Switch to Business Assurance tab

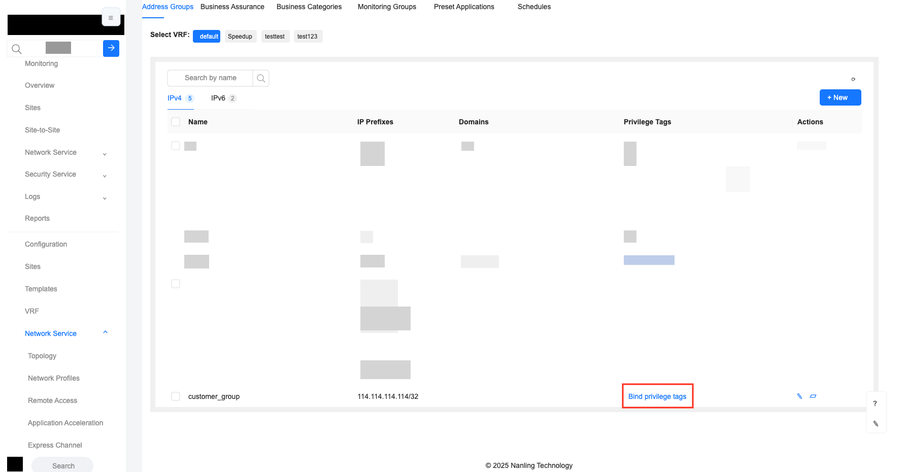[x=232, y=7]
